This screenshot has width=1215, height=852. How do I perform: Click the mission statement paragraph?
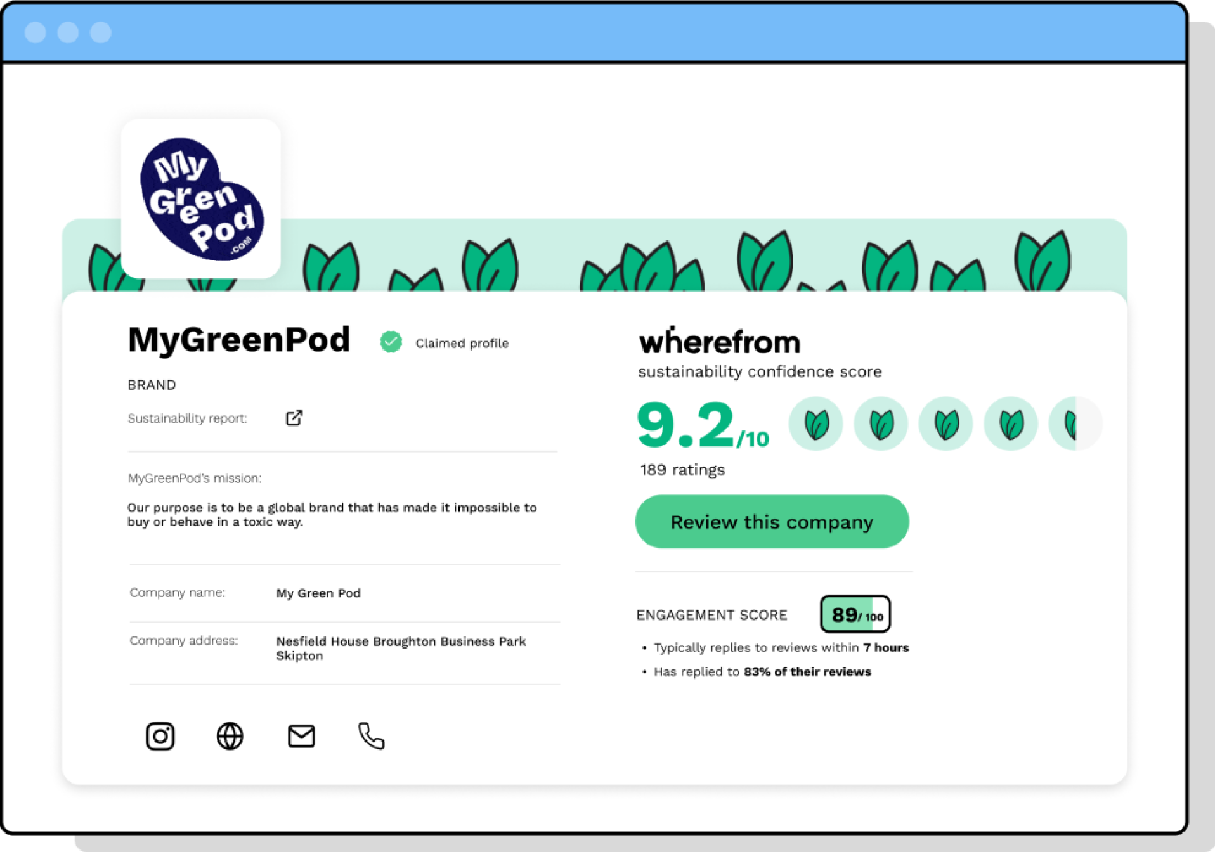(x=332, y=515)
